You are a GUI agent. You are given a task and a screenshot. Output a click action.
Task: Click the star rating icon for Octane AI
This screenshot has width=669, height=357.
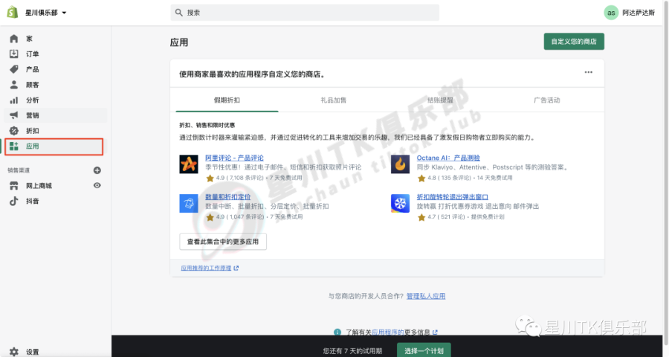tap(421, 178)
